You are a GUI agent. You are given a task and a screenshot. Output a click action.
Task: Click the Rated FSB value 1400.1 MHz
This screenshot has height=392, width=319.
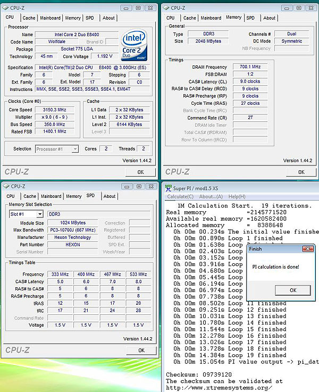tap(54, 131)
